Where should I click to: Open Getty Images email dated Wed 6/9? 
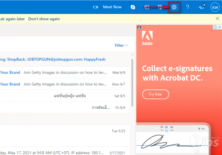tap(65, 72)
